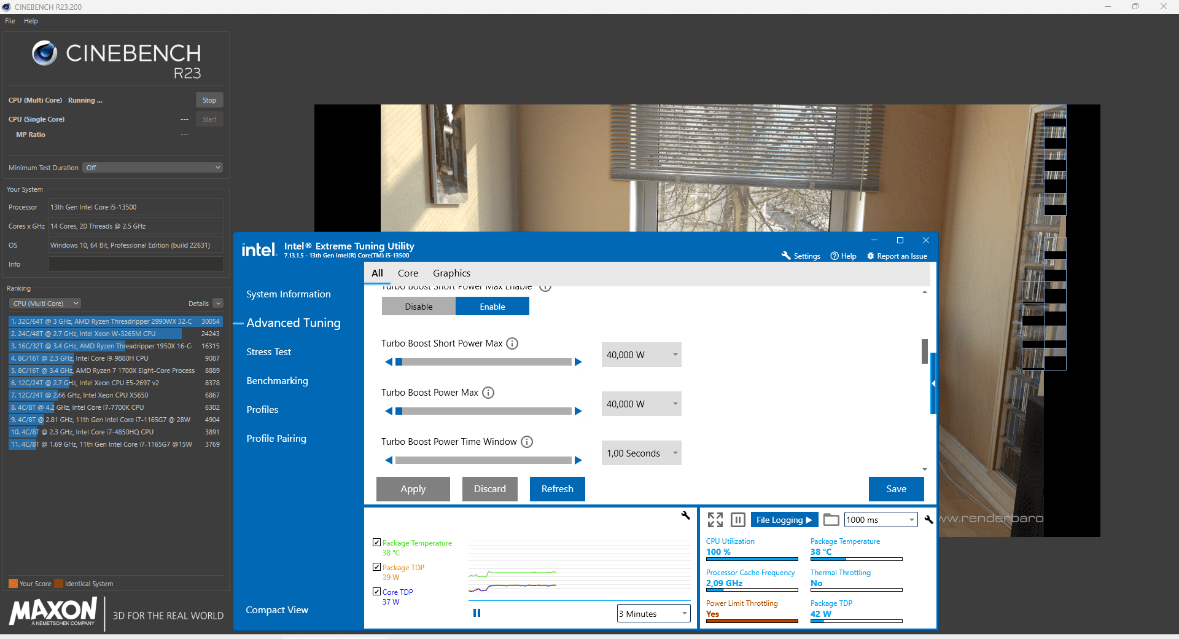The width and height of the screenshot is (1179, 639).
Task: Click the question mark Help icon in Intel XTU
Action: tap(835, 256)
